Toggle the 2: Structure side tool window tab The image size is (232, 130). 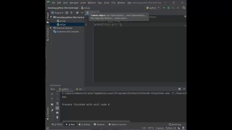click(x=47, y=34)
